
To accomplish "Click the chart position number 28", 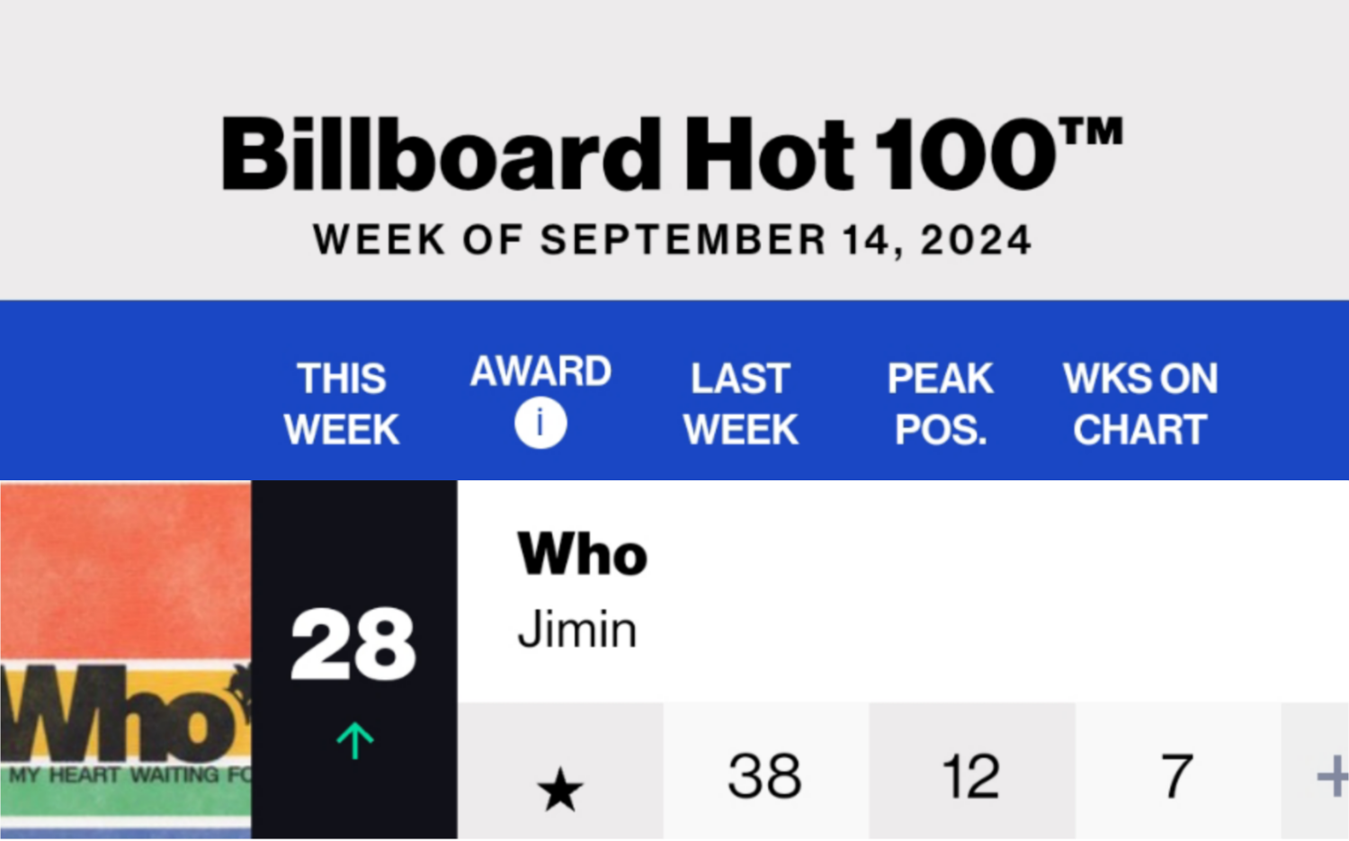I will [353, 643].
